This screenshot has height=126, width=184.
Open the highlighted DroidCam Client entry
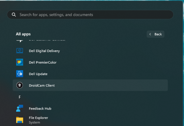(x=90, y=85)
